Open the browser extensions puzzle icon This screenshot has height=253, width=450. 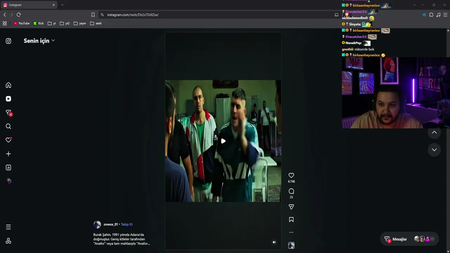pos(431,15)
